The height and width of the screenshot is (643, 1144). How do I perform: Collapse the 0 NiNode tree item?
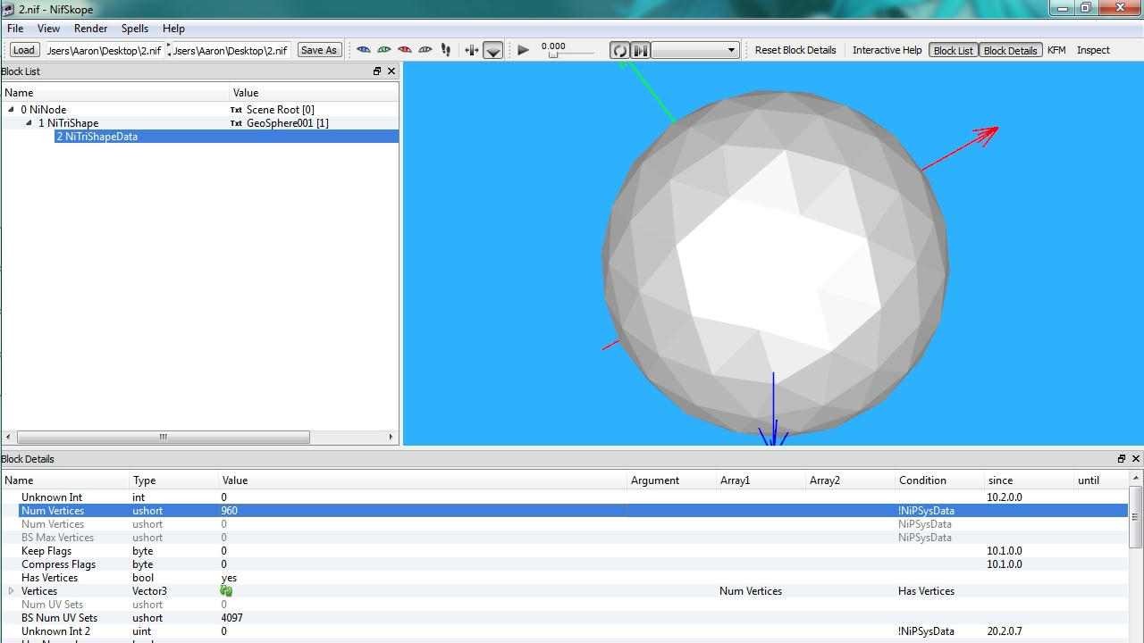11,110
